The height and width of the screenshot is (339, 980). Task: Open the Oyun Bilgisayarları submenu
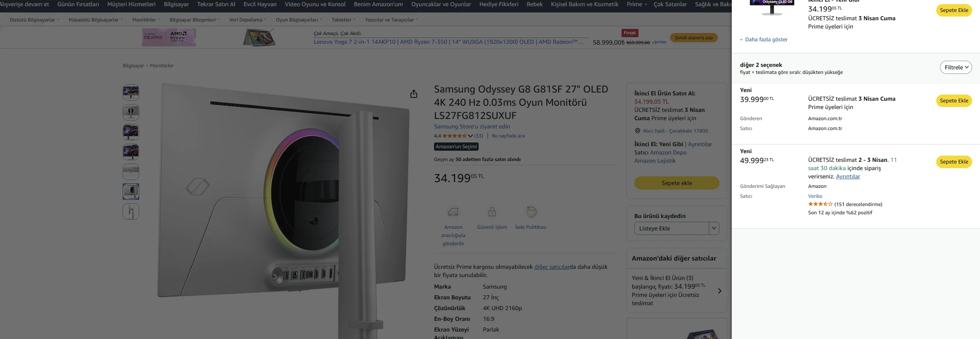coord(299,20)
